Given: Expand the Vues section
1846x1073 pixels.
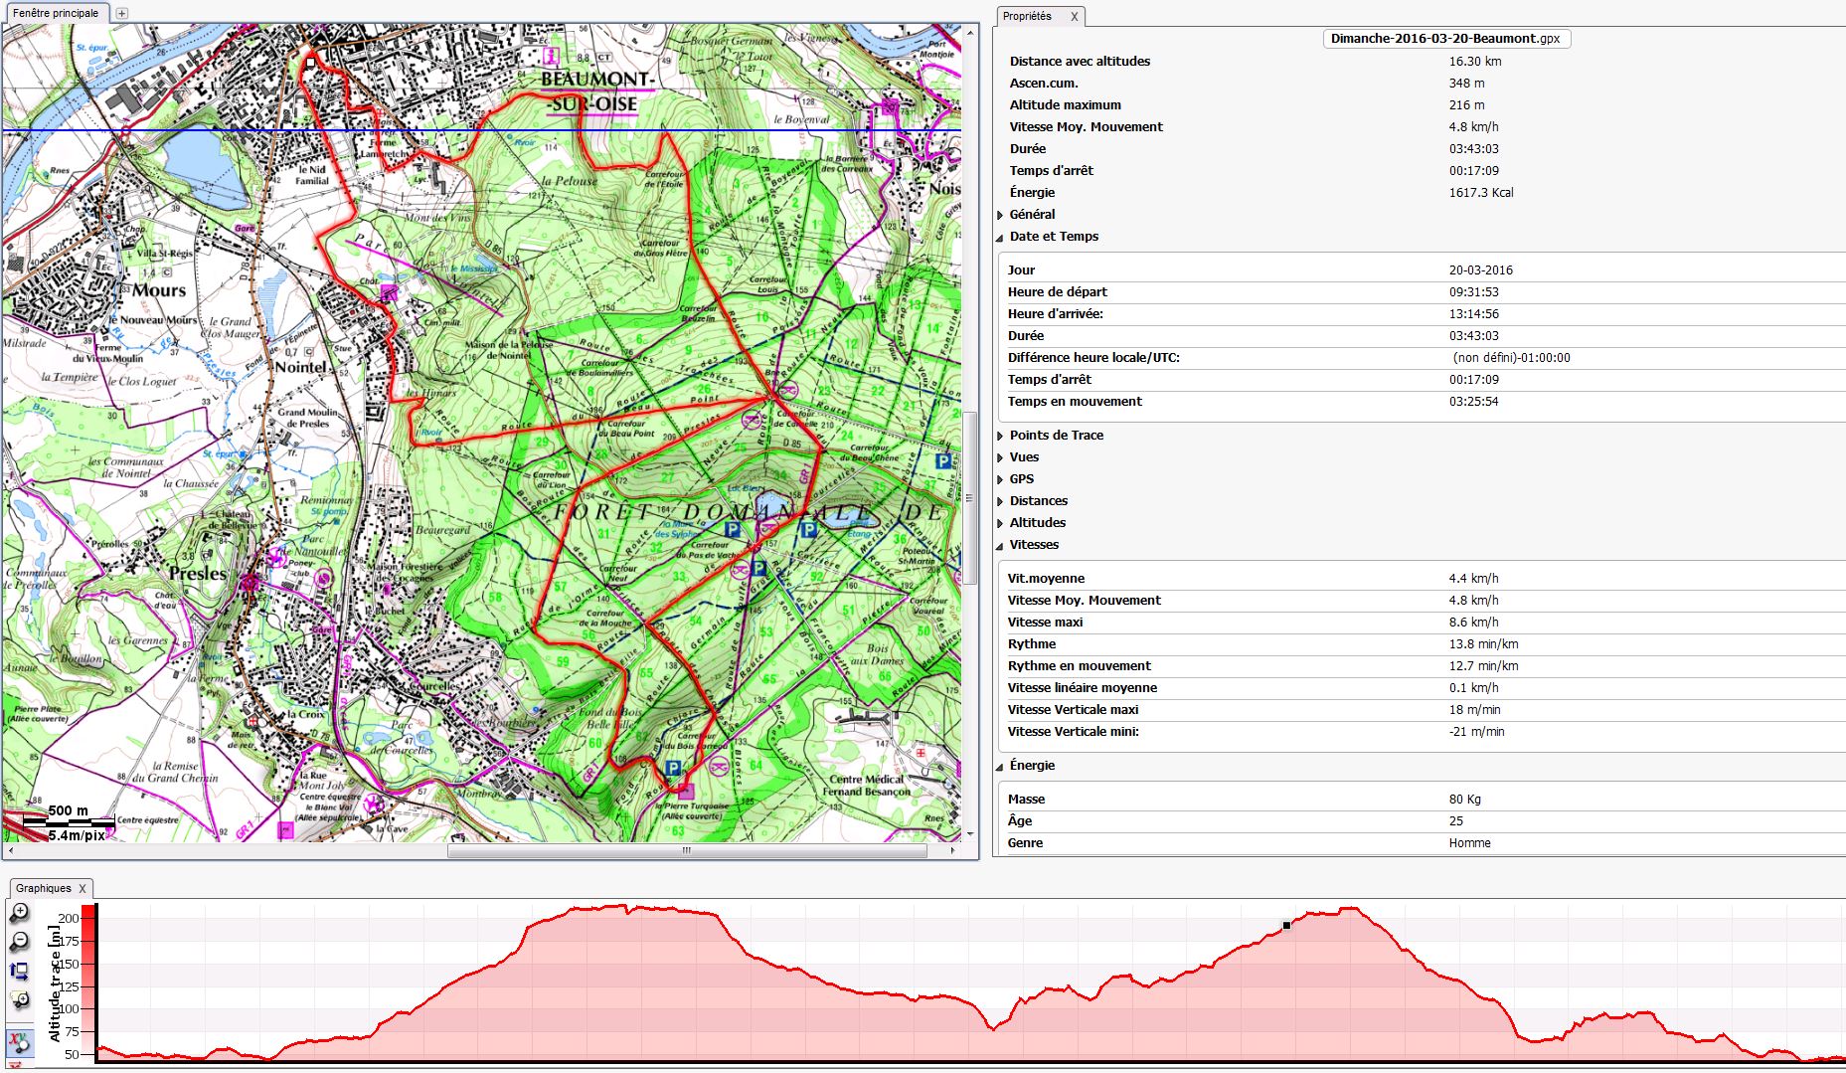Looking at the screenshot, I should [x=1001, y=457].
